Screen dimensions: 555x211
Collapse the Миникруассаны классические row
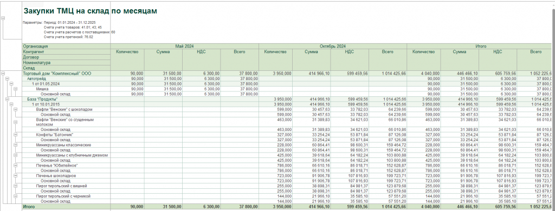(x=15, y=145)
